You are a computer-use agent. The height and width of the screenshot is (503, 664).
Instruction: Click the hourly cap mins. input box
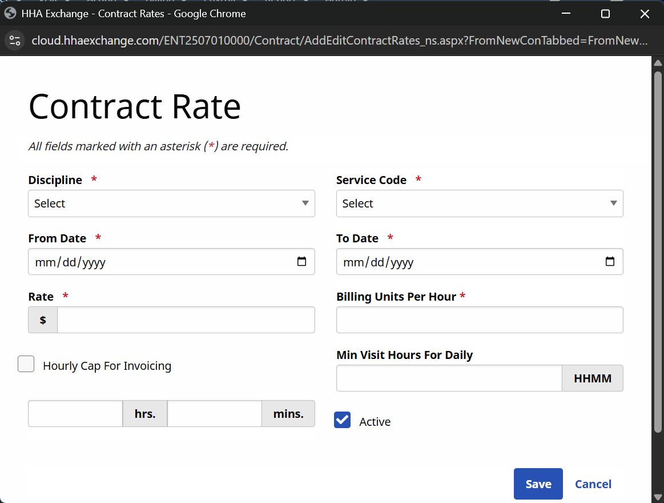coord(214,414)
